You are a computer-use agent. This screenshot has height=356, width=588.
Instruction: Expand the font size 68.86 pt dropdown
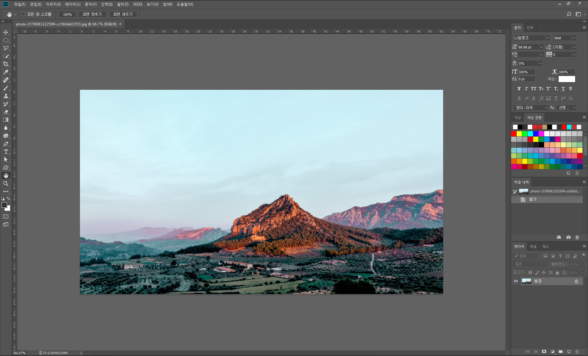(x=541, y=47)
